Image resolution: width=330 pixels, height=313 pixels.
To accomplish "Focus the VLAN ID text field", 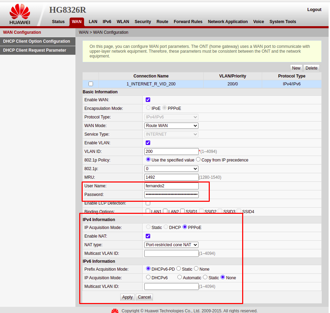I will point(171,152).
